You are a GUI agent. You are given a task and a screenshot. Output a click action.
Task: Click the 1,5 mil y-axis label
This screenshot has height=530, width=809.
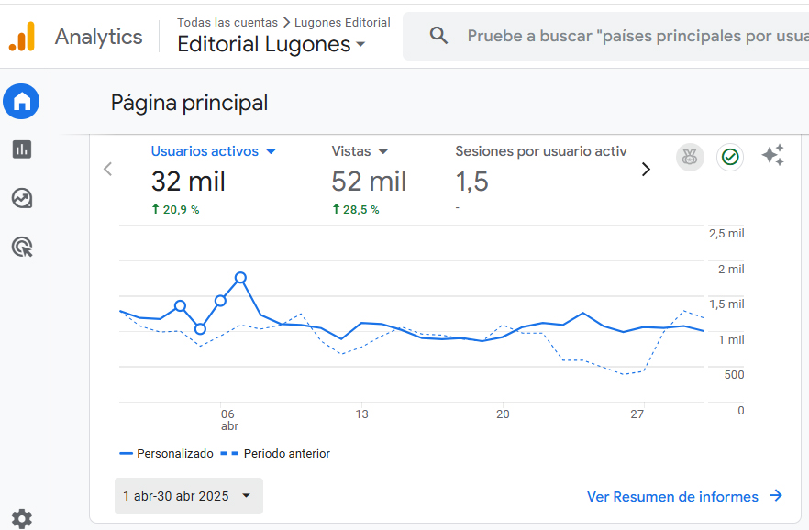click(726, 304)
